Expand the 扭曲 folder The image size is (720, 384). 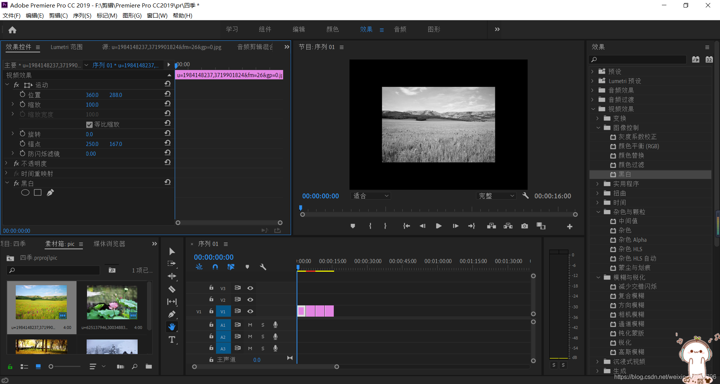coord(598,193)
